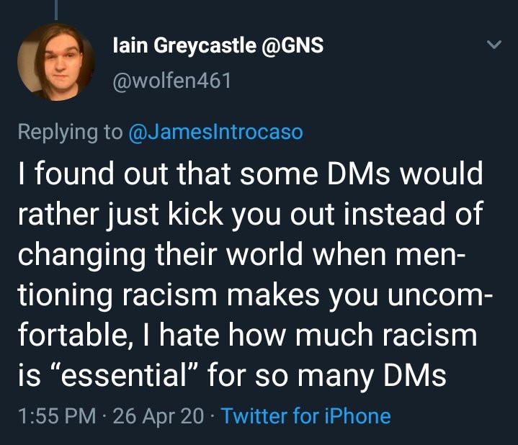Open Iain Greycastle's profile picture

(55, 62)
